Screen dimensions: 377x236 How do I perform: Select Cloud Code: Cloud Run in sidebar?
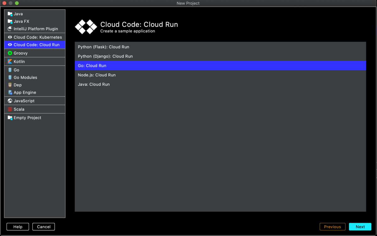pyautogui.click(x=35, y=45)
